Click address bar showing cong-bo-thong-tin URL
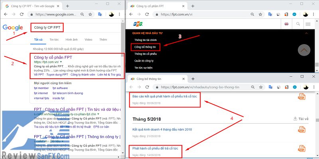This screenshot has height=159, width=319. click(x=203, y=87)
